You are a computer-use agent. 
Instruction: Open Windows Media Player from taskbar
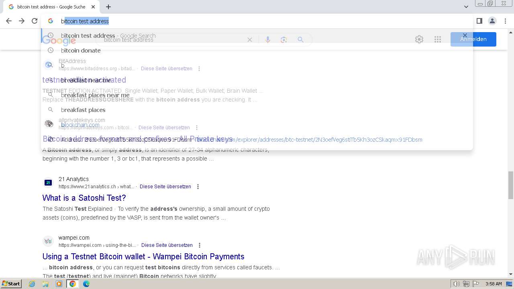59,284
